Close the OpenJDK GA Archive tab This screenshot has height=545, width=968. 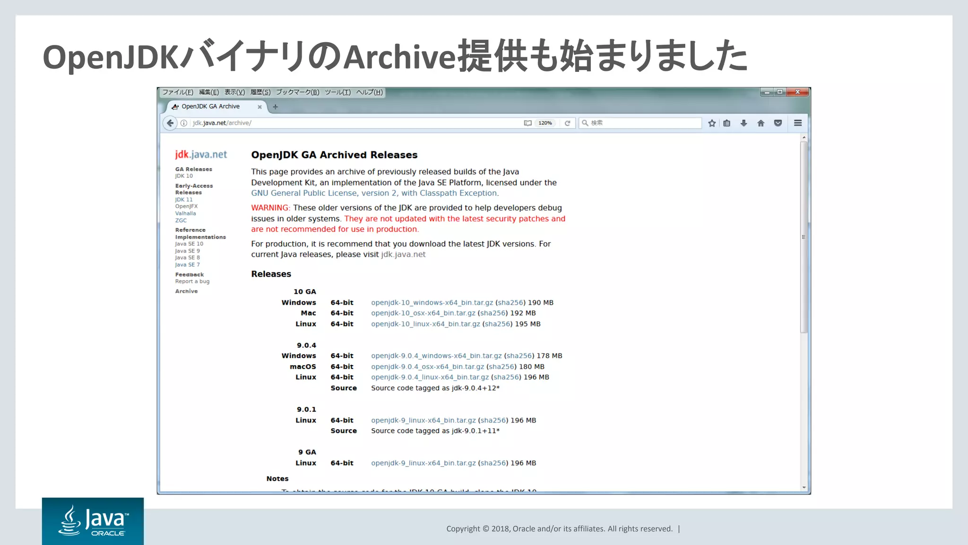tap(259, 107)
